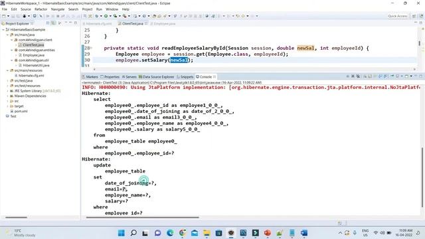The width and height of the screenshot is (425, 239).
Task: Switch to the Snippets tab
Action: tap(185, 77)
